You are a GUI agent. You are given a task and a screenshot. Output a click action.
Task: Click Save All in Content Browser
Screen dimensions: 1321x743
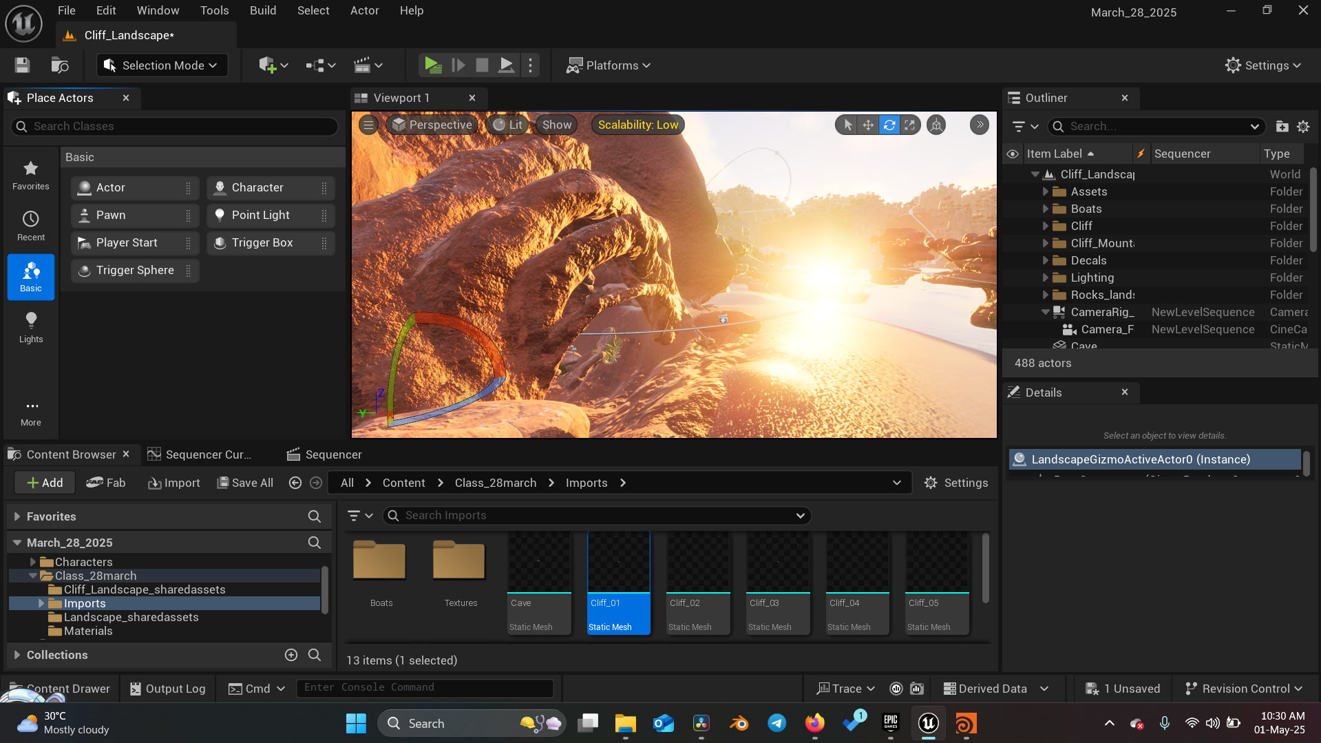(245, 483)
